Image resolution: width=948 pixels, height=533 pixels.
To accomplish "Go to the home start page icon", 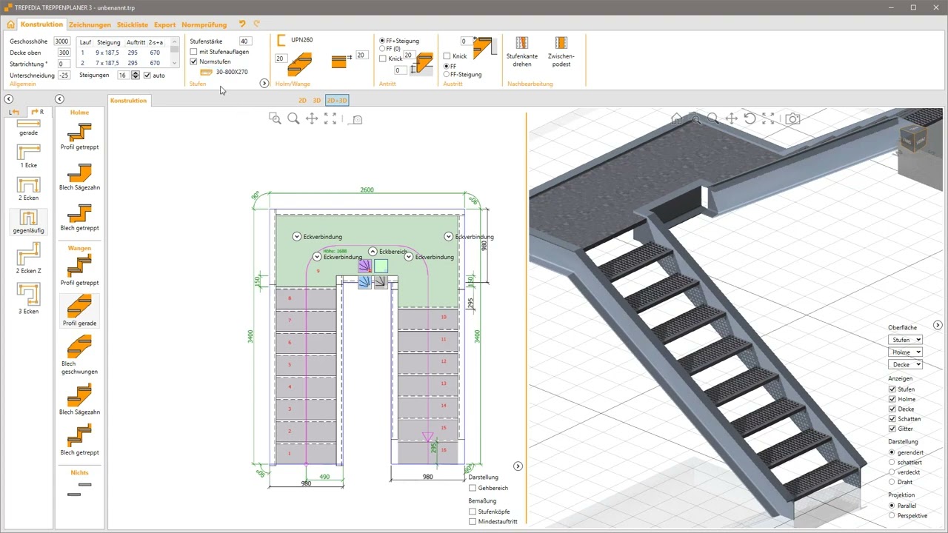I will (10, 24).
